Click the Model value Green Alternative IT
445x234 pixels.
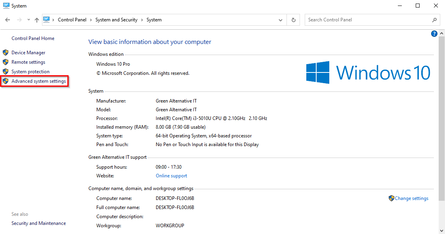(176, 110)
